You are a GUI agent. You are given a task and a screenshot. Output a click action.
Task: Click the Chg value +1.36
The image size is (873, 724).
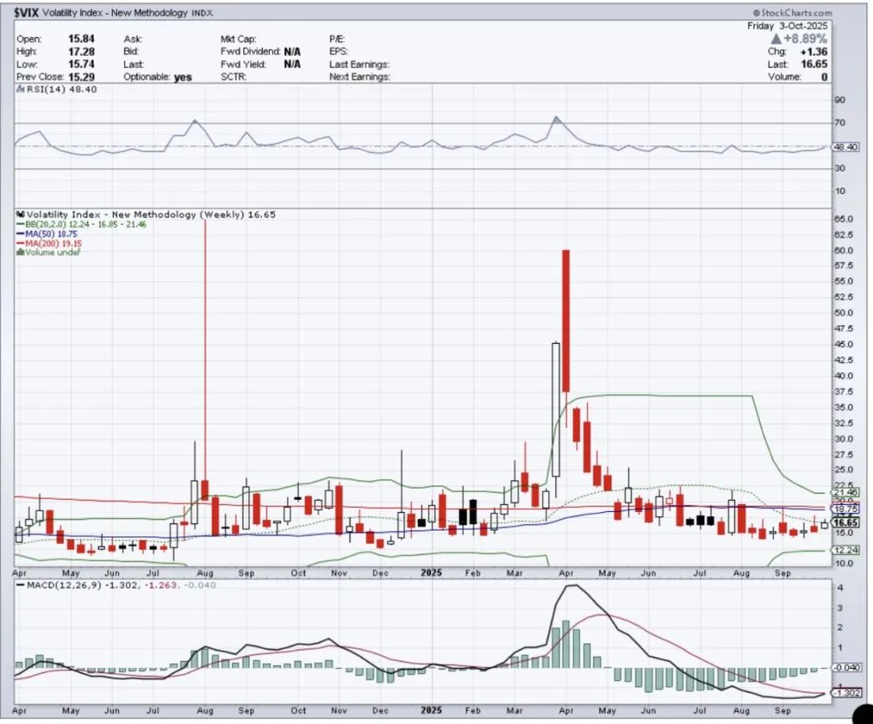tap(814, 52)
